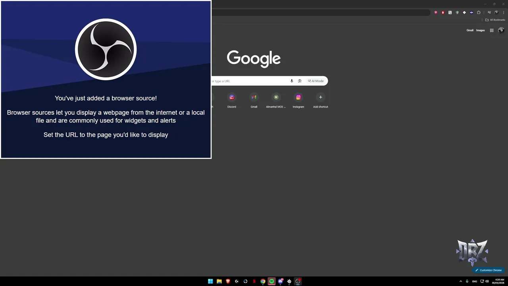508x286 pixels.
Task: Open SteelSeries app from taskbar
Action: [x=289, y=281]
